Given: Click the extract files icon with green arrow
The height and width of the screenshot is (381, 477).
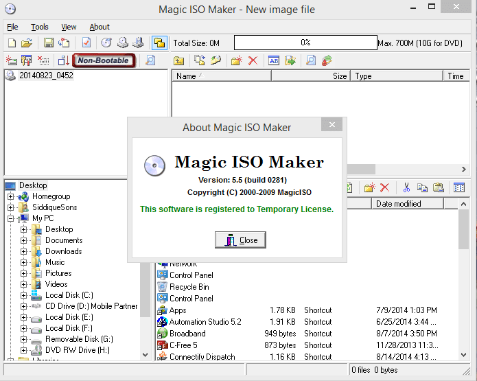Looking at the screenshot, I should tap(290, 60).
